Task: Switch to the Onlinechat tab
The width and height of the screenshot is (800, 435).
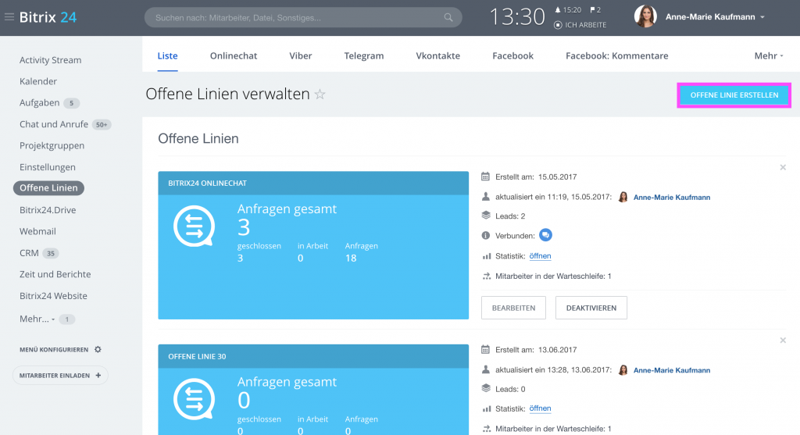Action: pos(234,55)
